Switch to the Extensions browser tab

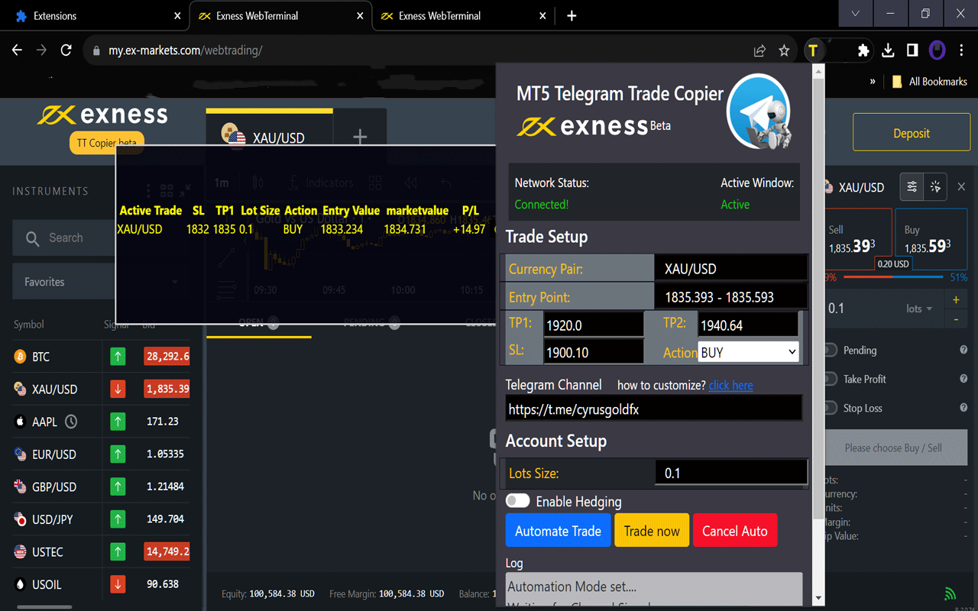(x=95, y=15)
